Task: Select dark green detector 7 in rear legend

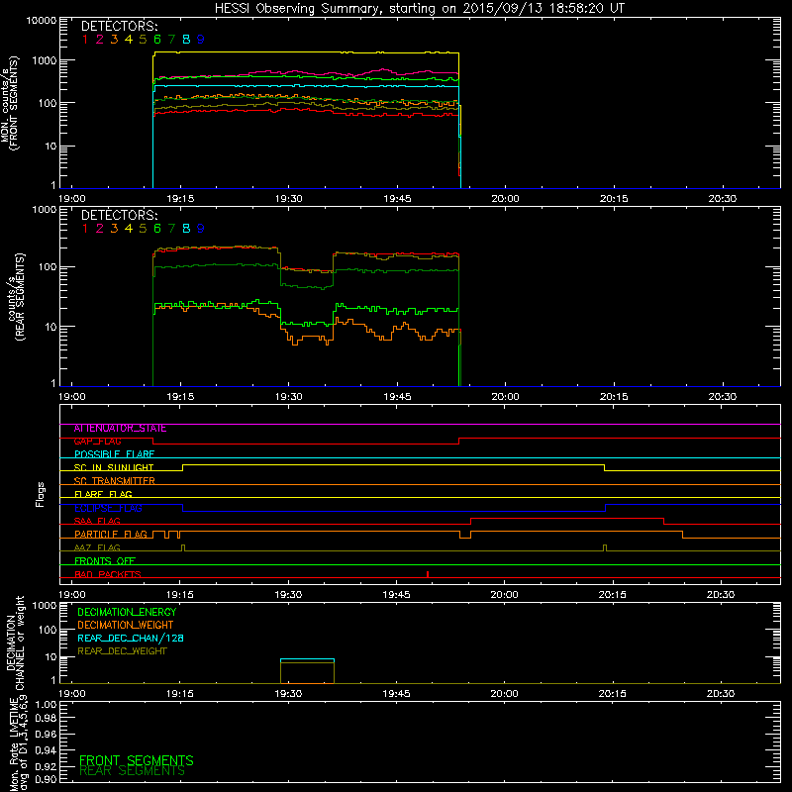Action: pos(171,229)
